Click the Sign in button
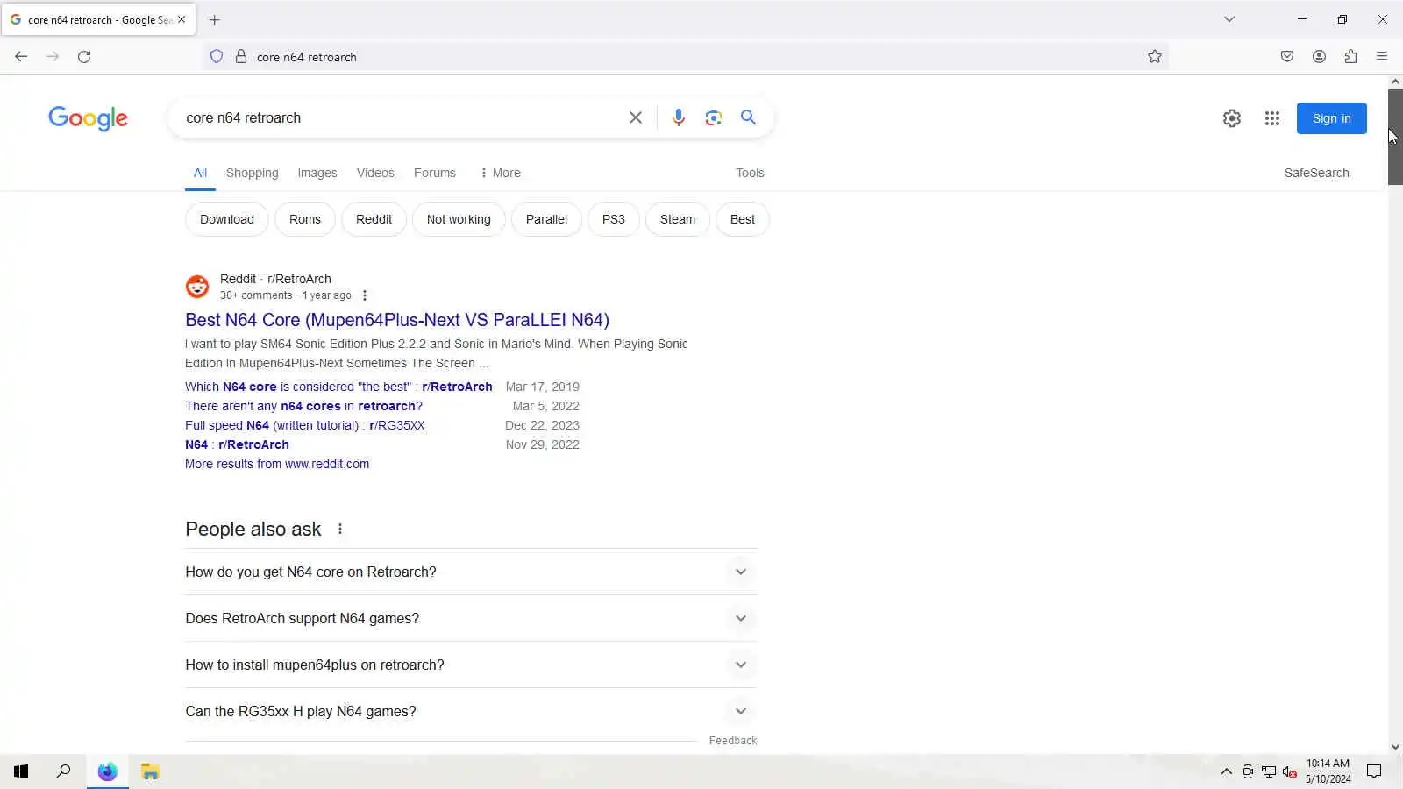The height and width of the screenshot is (789, 1403). point(1331,118)
